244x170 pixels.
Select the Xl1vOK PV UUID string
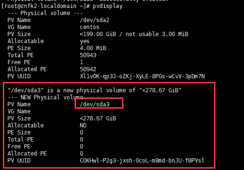pyautogui.click(x=142, y=76)
